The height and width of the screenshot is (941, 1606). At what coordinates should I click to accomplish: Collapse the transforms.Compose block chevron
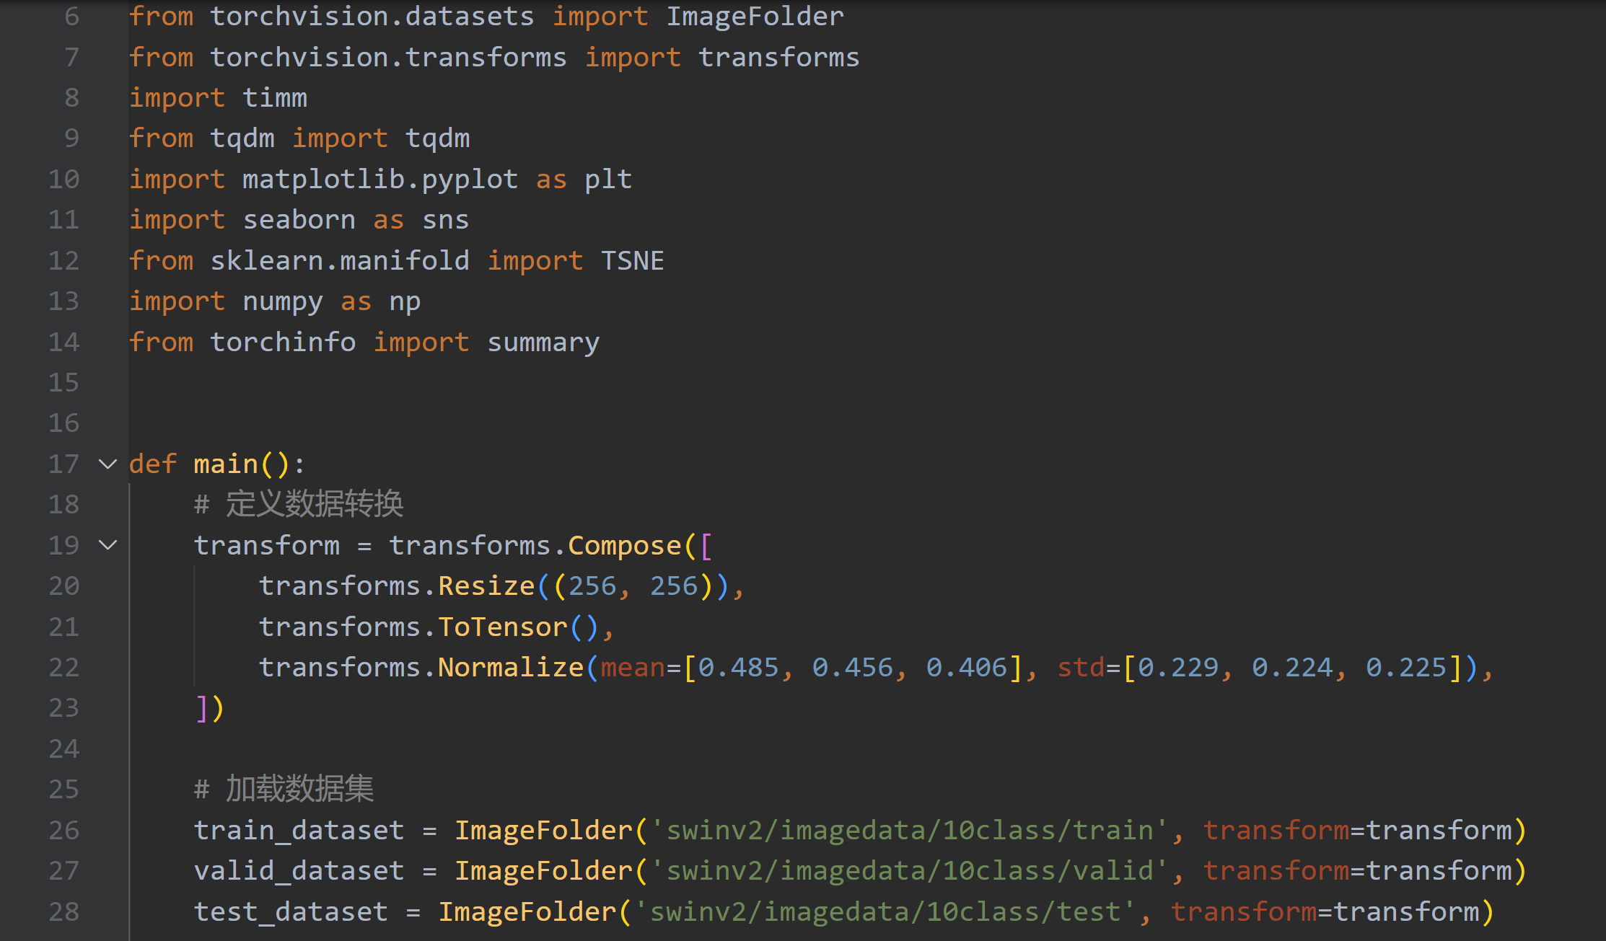(107, 545)
